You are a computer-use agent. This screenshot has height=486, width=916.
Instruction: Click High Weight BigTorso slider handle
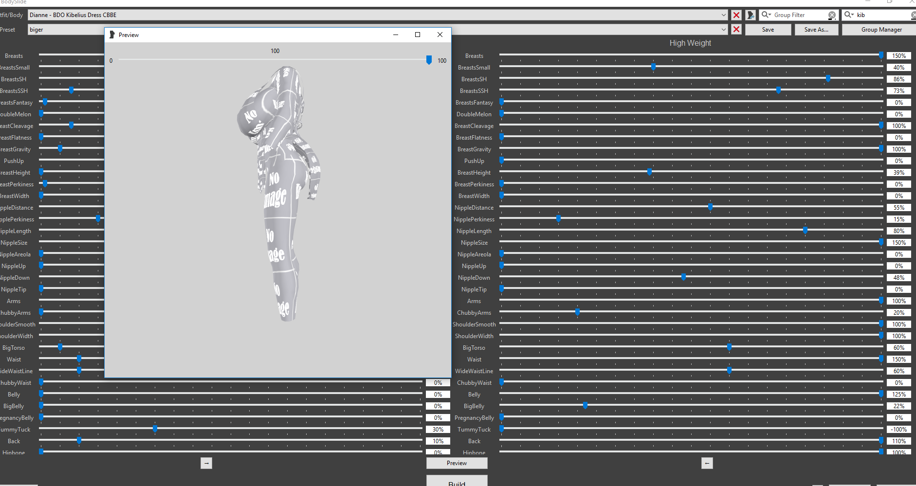tap(729, 347)
